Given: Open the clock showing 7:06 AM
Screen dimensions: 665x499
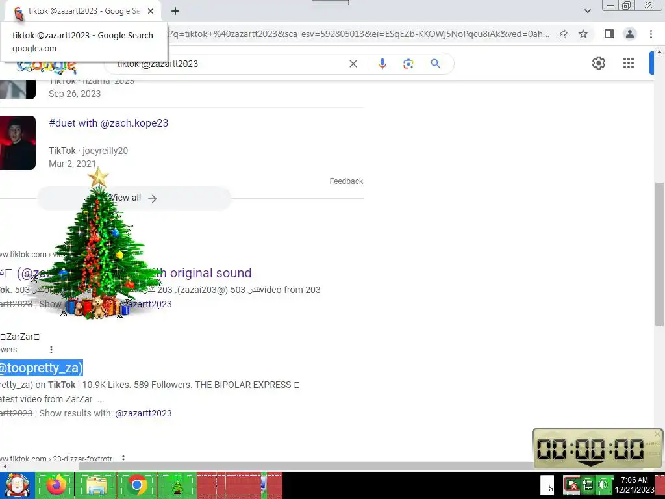Looking at the screenshot, I should (x=634, y=485).
